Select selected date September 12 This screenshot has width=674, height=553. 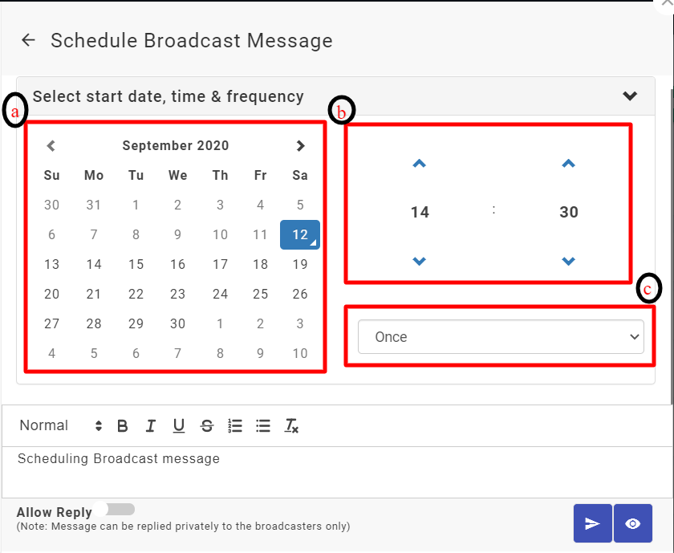300,235
